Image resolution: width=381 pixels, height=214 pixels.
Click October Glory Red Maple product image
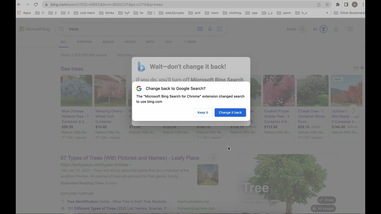tap(346, 91)
